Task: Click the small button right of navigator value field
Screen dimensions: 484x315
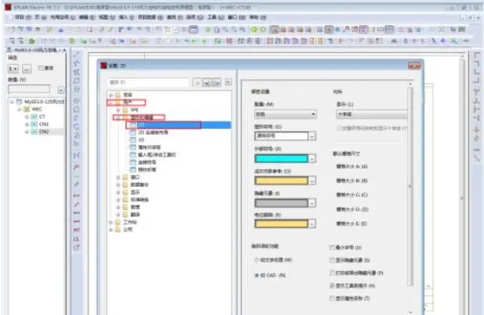Action: click(x=61, y=89)
